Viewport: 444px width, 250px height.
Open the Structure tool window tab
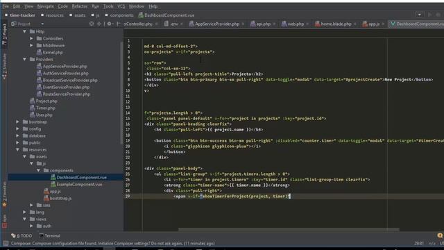(x=4, y=66)
